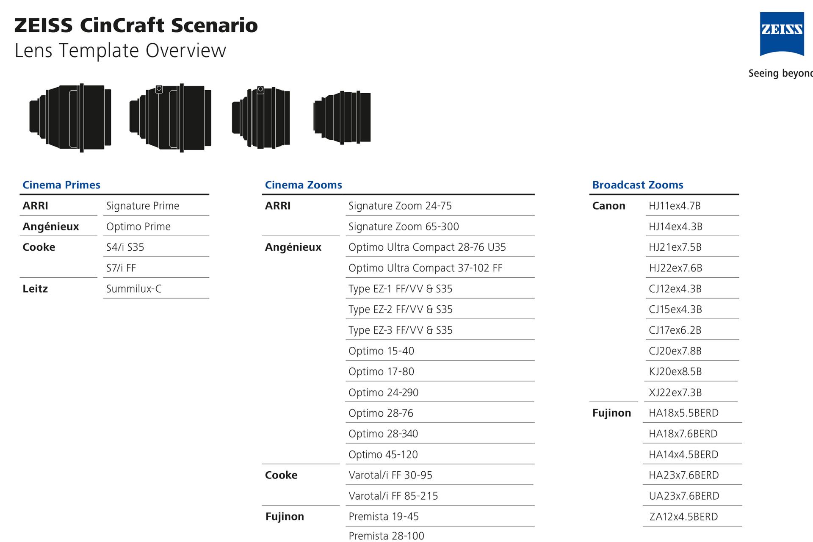Click the HJ14ex4.3B entry
This screenshot has height=542, width=813.
tap(675, 227)
